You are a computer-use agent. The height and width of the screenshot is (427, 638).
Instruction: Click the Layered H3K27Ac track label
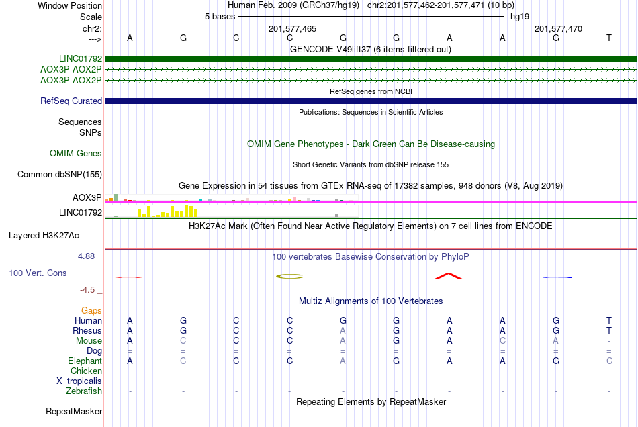pyautogui.click(x=44, y=236)
